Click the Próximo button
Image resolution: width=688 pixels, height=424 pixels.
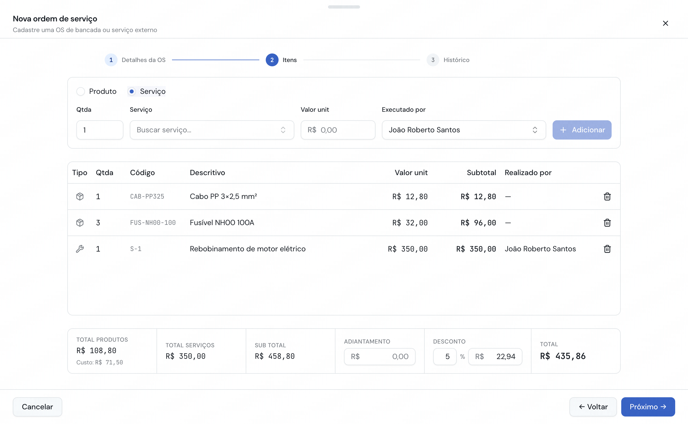click(x=648, y=407)
